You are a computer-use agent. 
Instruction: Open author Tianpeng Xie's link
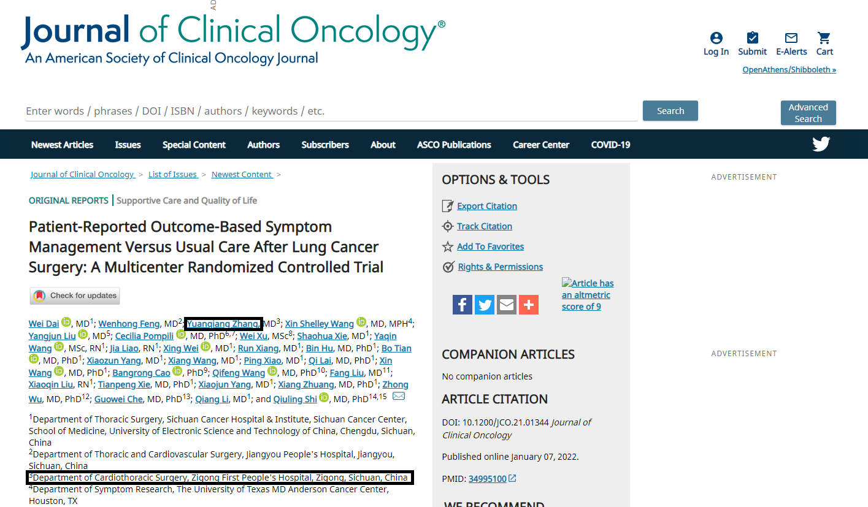[x=124, y=385]
